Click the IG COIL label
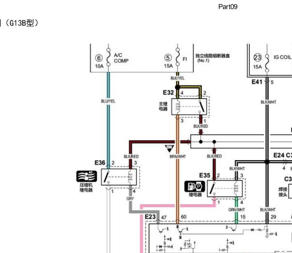The width and height of the screenshot is (292, 253). point(282,57)
